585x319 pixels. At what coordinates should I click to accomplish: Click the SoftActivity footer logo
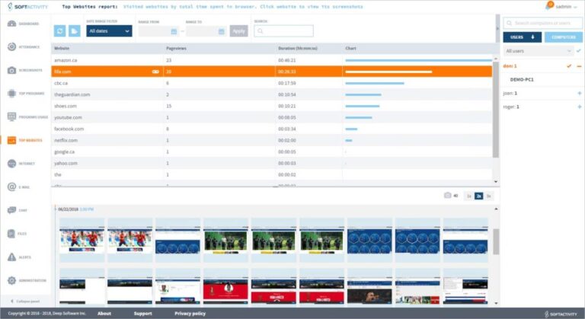562,314
